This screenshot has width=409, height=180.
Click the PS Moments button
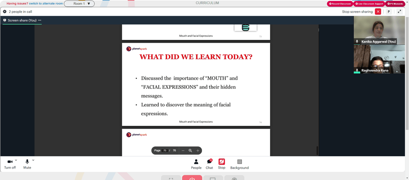point(395,4)
